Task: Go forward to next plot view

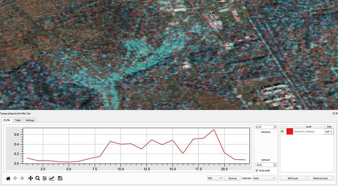Action: pos(22,178)
